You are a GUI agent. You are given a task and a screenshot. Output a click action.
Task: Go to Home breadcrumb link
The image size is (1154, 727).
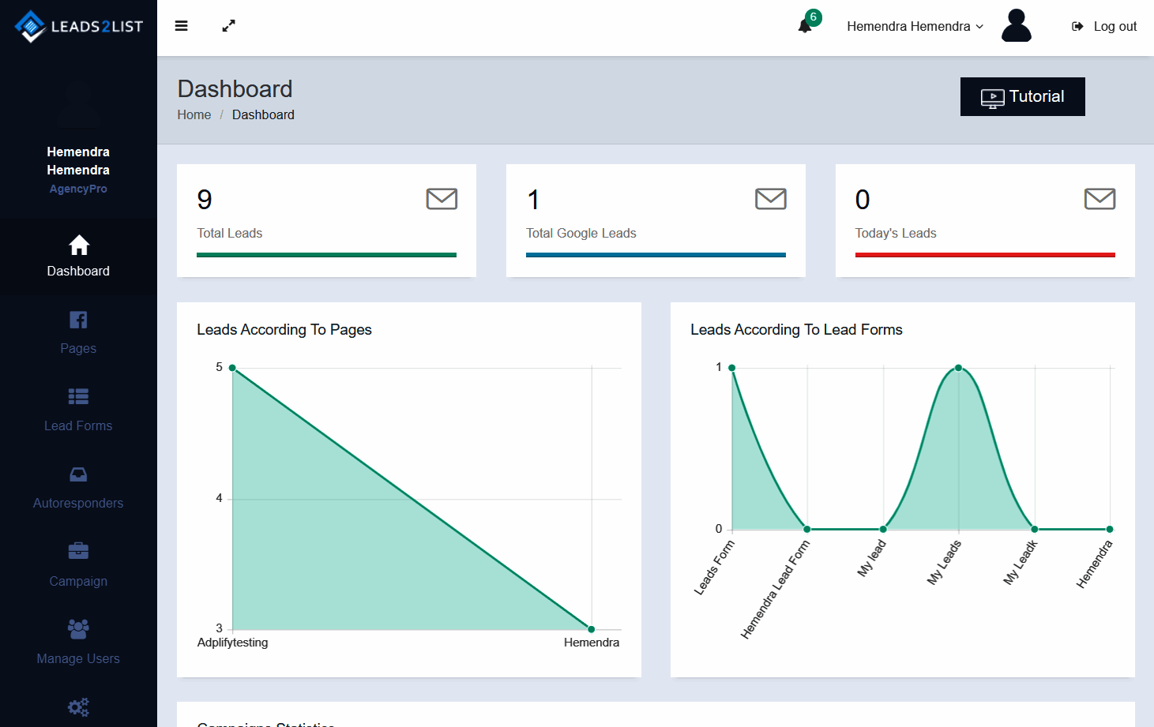pyautogui.click(x=194, y=114)
